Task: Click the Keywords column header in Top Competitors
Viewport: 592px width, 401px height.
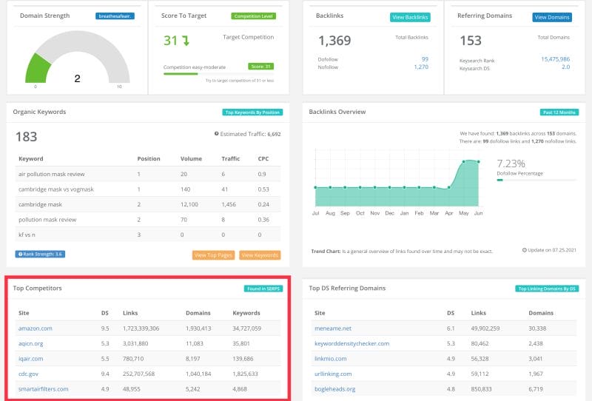Action: click(246, 313)
